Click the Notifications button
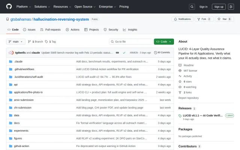This screenshot has width=240, height=150. point(183,19)
